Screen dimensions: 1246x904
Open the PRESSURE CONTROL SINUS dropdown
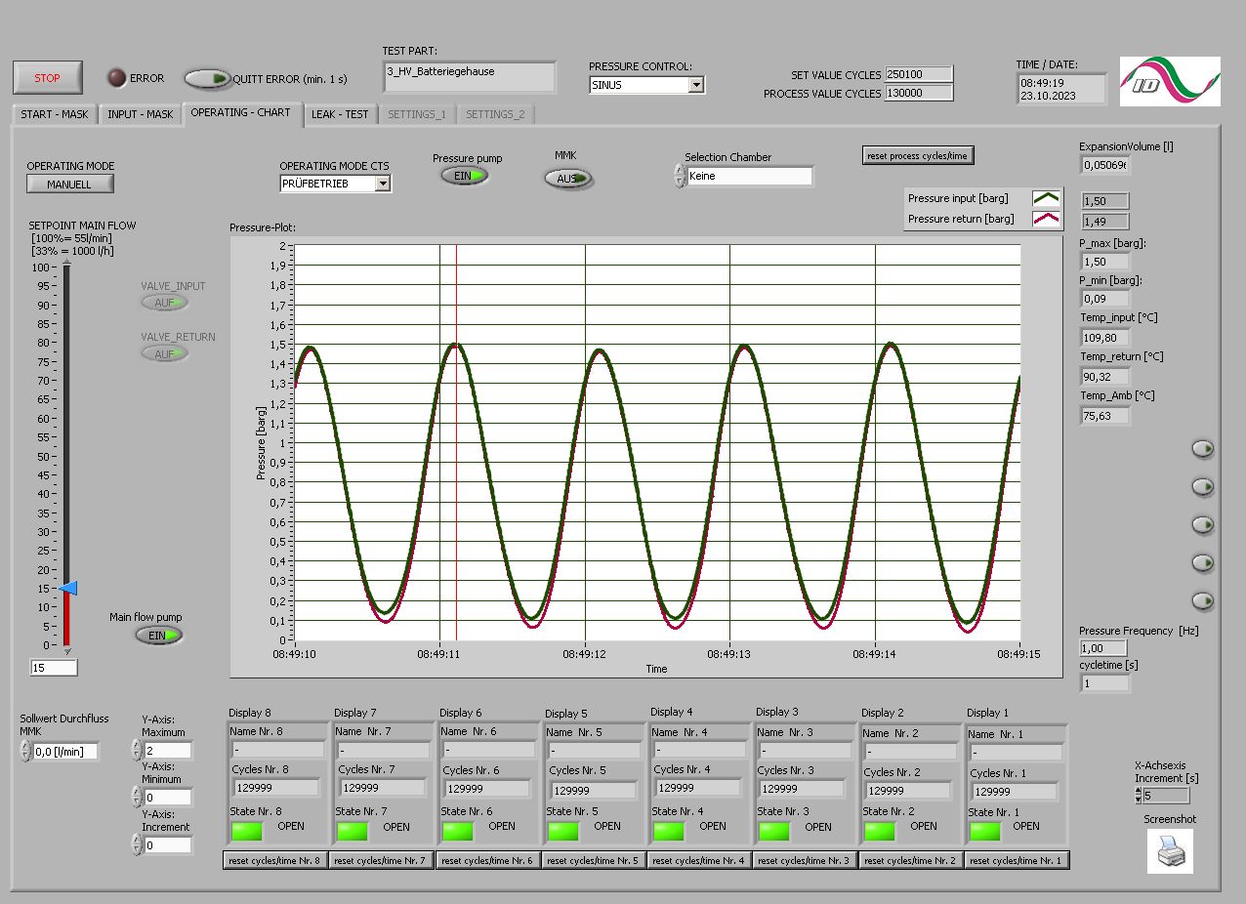click(x=695, y=85)
